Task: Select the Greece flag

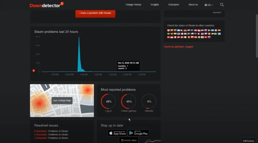Action: [213, 30]
